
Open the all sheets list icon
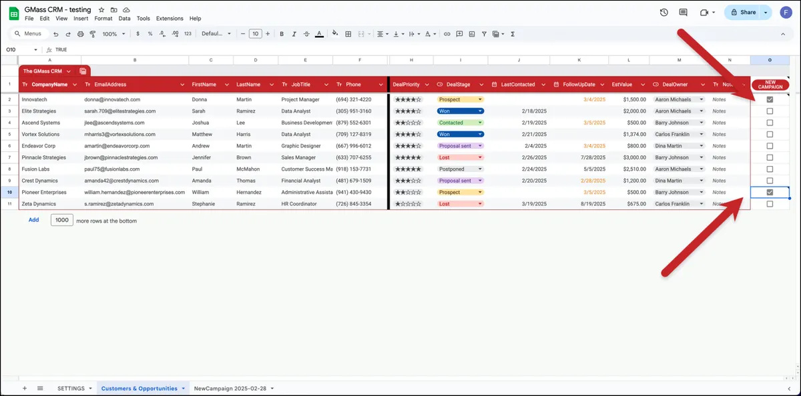click(x=40, y=388)
